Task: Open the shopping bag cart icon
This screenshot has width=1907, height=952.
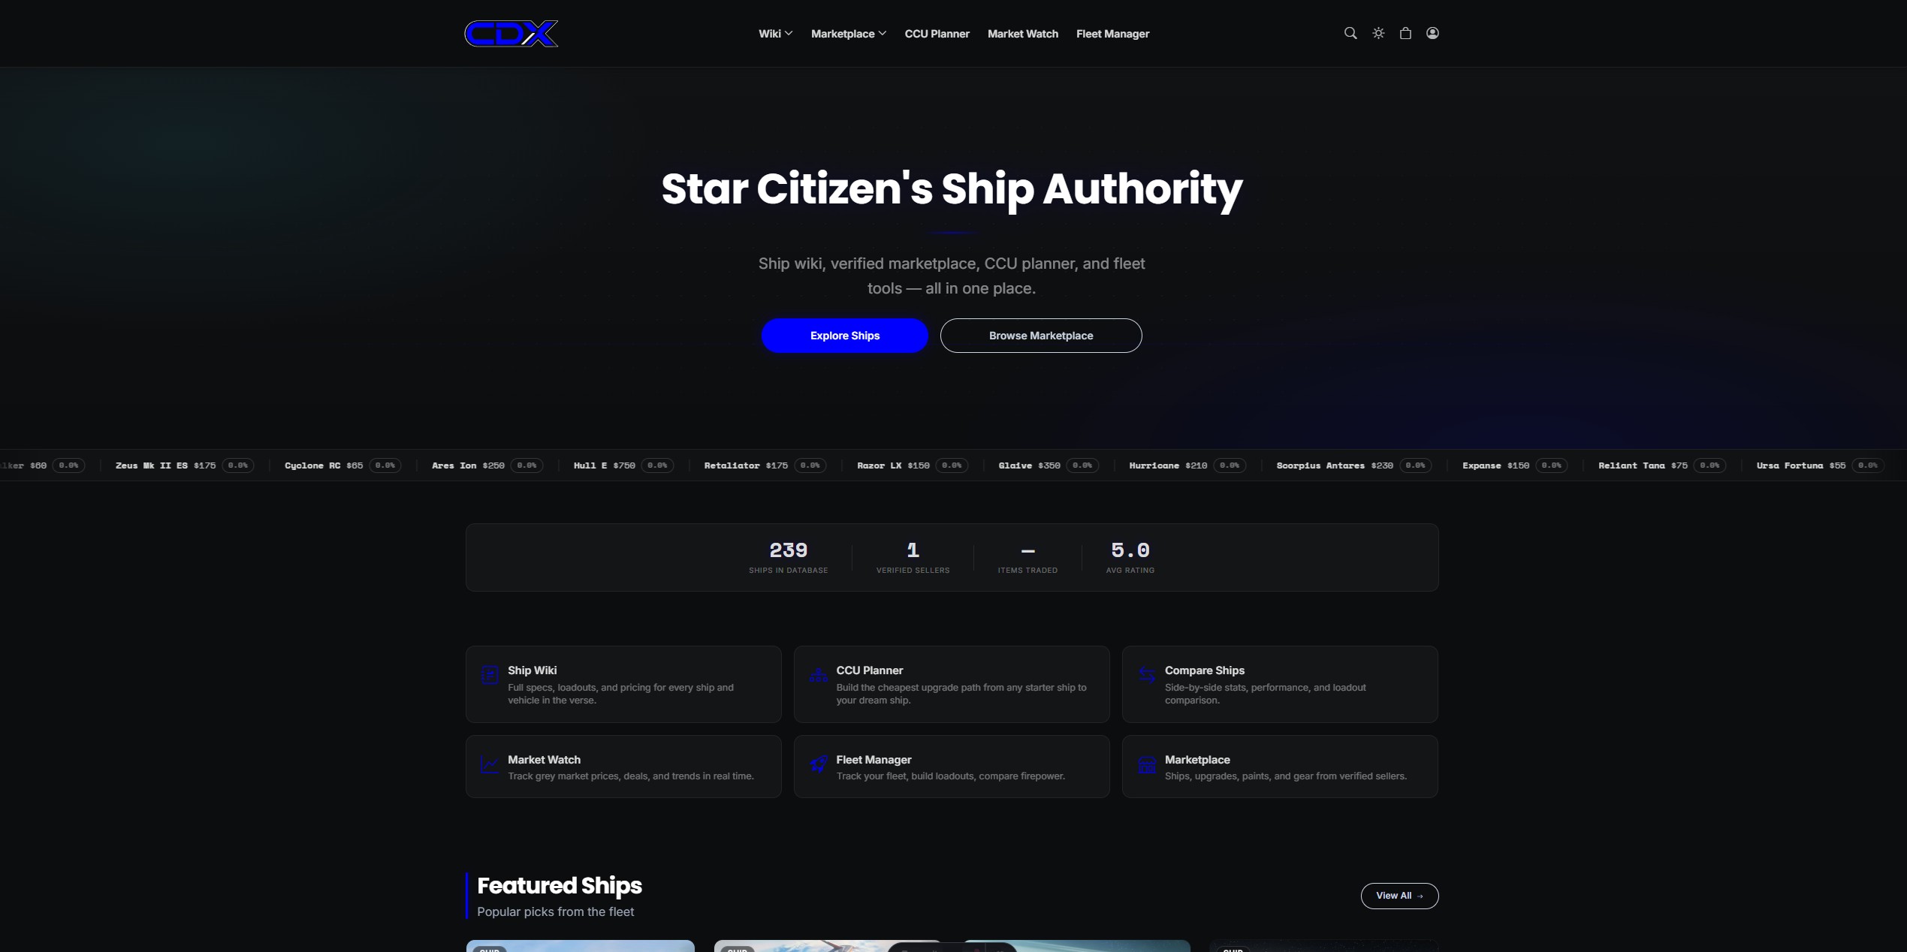Action: click(1405, 33)
